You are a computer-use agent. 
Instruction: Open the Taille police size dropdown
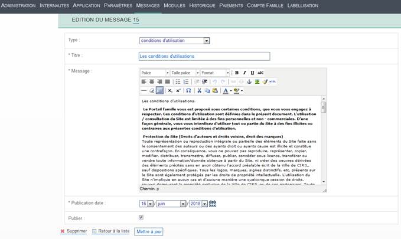tap(184, 73)
